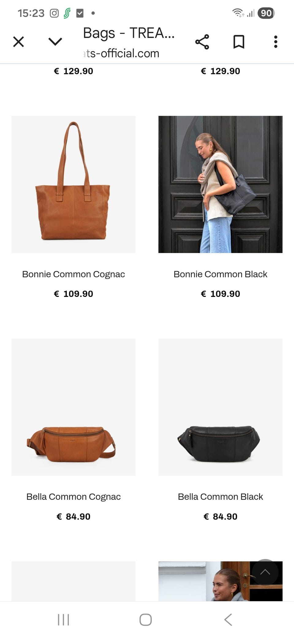This screenshot has width=294, height=638.
Task: Select the Bella Common Black product title
Action: pos(221,497)
